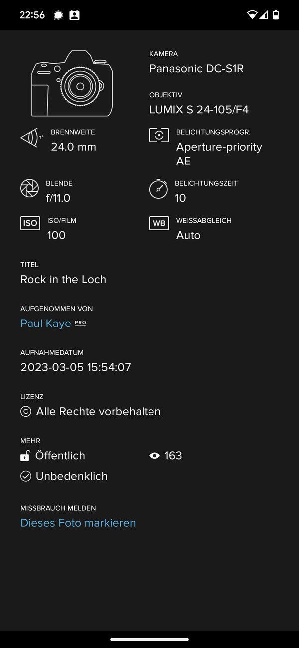Tap the open padlock Öffentlich icon

(x=25, y=456)
